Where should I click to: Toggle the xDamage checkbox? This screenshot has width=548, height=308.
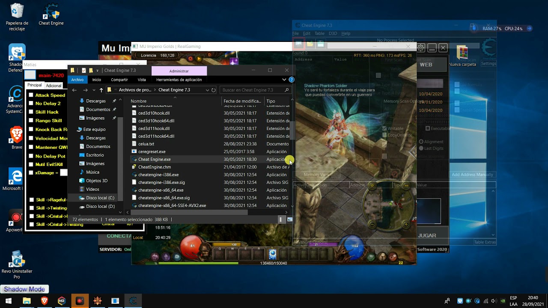pyautogui.click(x=31, y=173)
